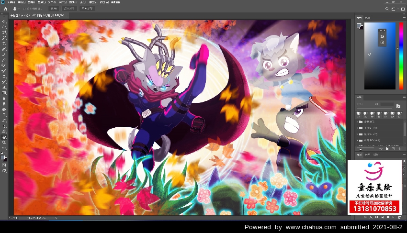Create new brush group folder icon
The image size is (407, 233).
[387, 149]
